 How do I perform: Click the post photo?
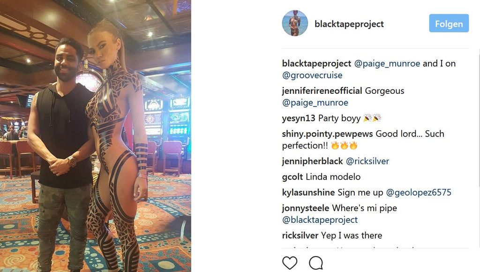pyautogui.click(x=96, y=136)
